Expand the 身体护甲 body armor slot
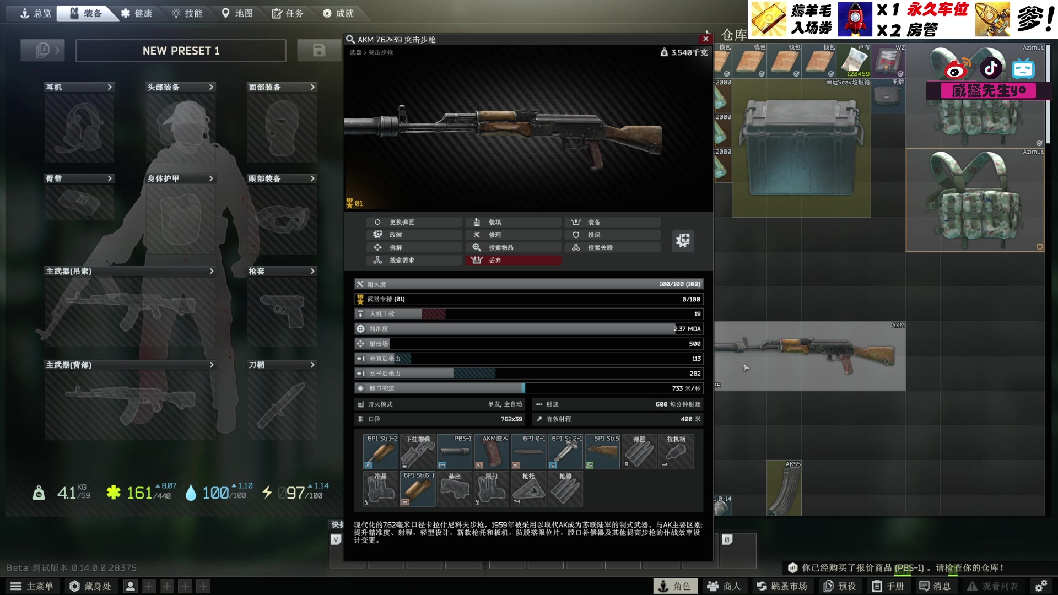The width and height of the screenshot is (1058, 595). tap(181, 178)
